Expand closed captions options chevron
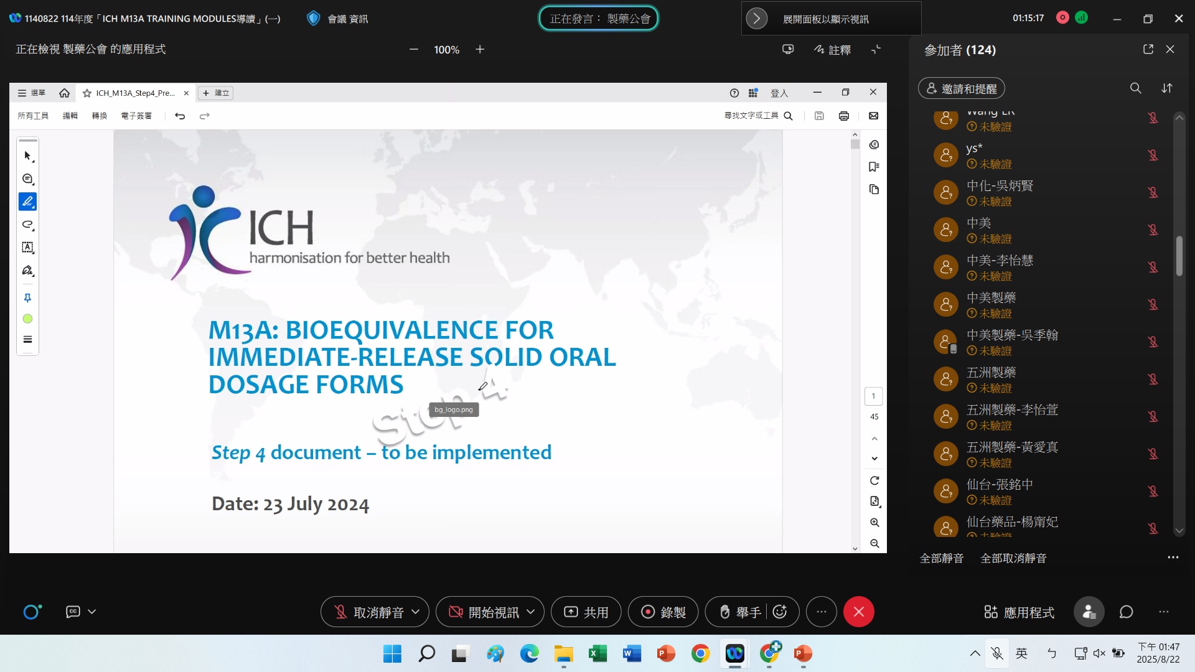Image resolution: width=1195 pixels, height=672 pixels. tap(92, 612)
